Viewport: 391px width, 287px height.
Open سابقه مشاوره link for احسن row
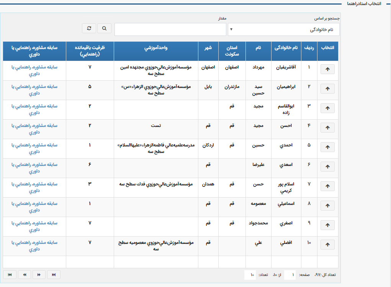tap(34, 129)
